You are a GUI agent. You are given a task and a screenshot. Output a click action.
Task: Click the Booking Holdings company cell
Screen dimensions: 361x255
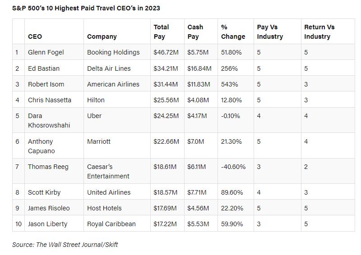113,52
